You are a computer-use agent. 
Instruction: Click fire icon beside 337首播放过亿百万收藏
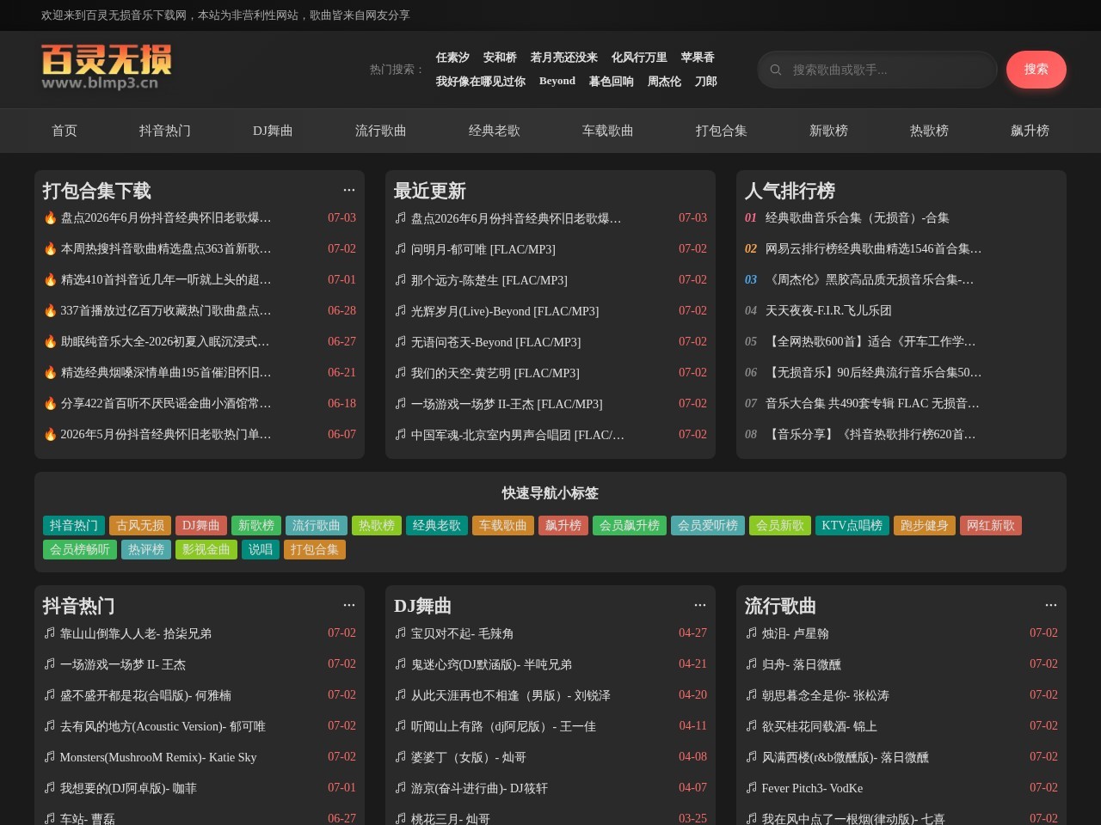[50, 310]
